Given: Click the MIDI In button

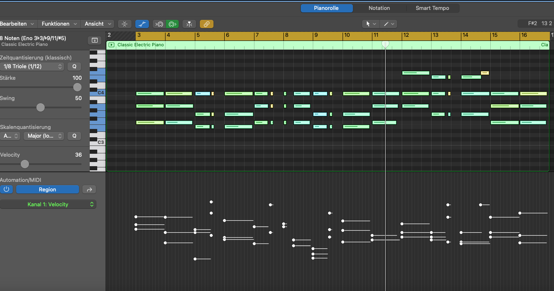Looking at the screenshot, I should [159, 24].
